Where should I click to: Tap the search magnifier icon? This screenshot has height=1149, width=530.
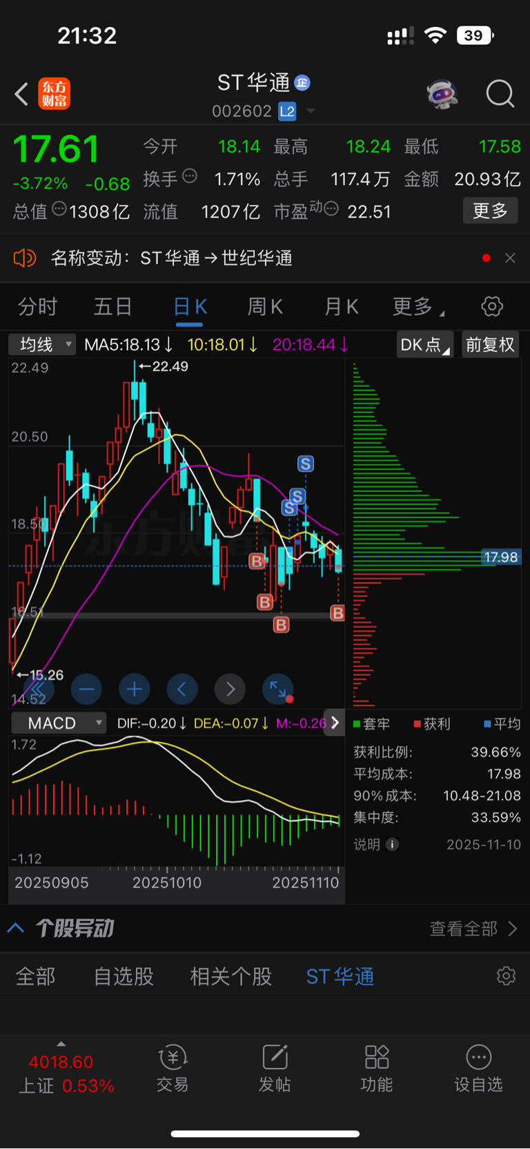click(500, 94)
